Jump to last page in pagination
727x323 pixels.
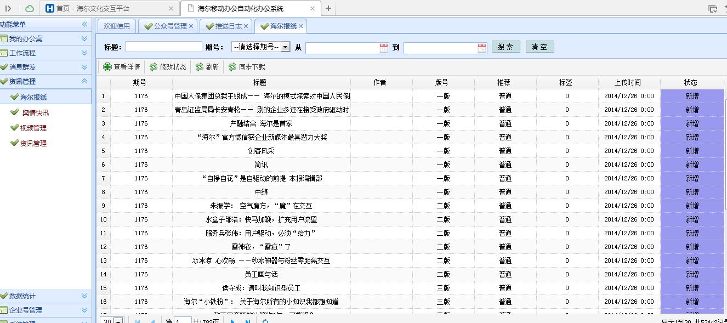(x=248, y=322)
